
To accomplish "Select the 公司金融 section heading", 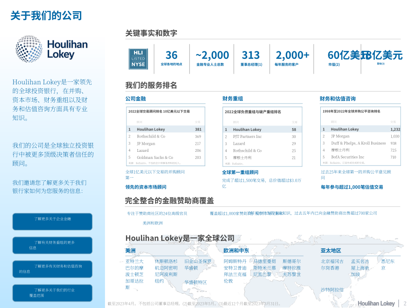I will click(x=135, y=99).
